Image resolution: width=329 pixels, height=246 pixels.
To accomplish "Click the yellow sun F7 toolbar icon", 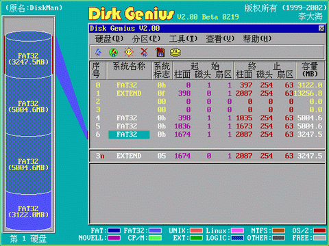I will pyautogui.click(x=129, y=53).
